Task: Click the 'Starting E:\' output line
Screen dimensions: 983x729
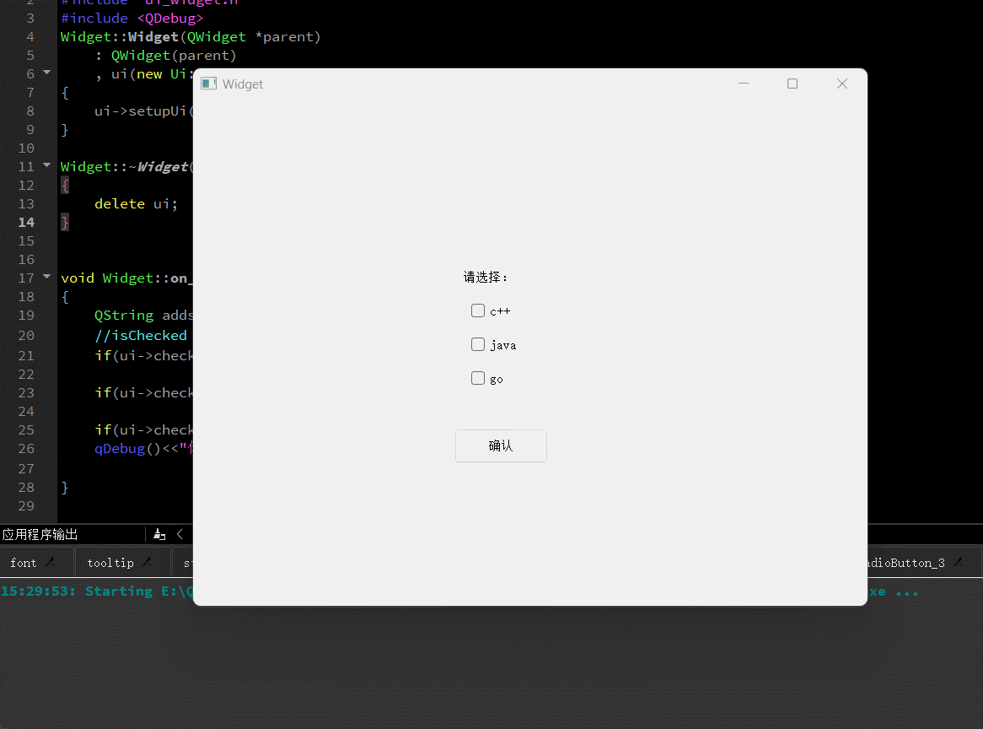Action: 97,591
